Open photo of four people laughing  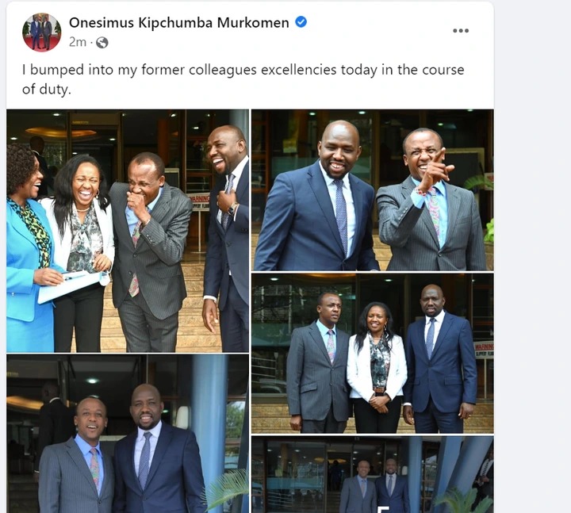pos(128,231)
